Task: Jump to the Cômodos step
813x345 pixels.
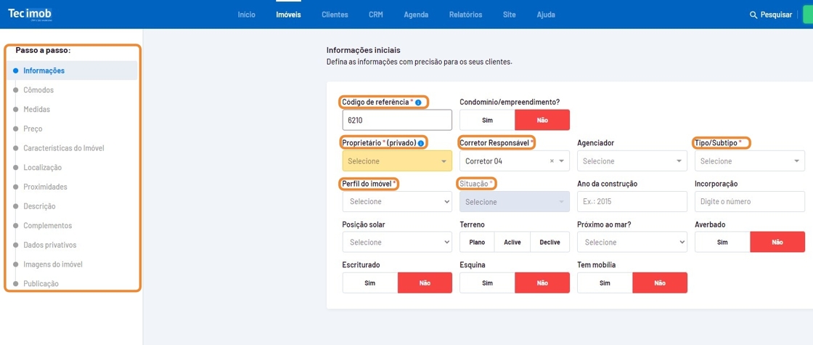Action: [x=38, y=90]
